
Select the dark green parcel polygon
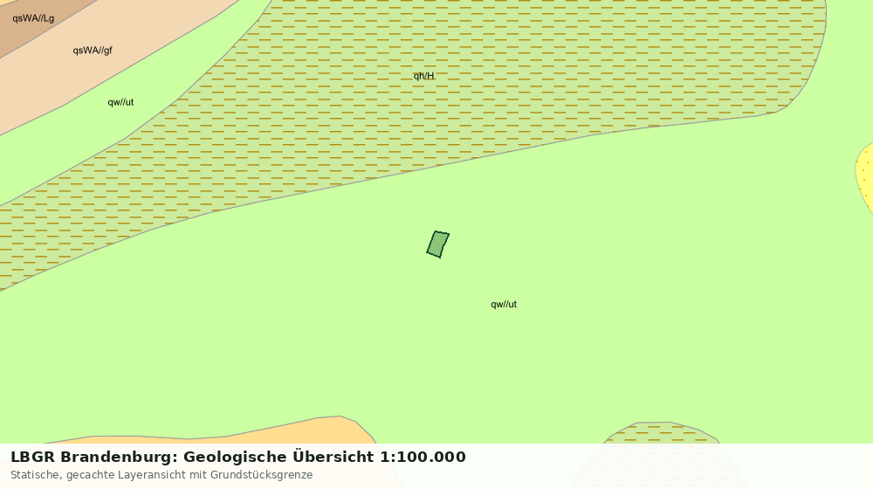pyautogui.click(x=438, y=244)
